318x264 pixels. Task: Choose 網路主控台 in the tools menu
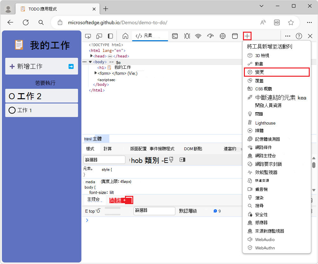277,156
